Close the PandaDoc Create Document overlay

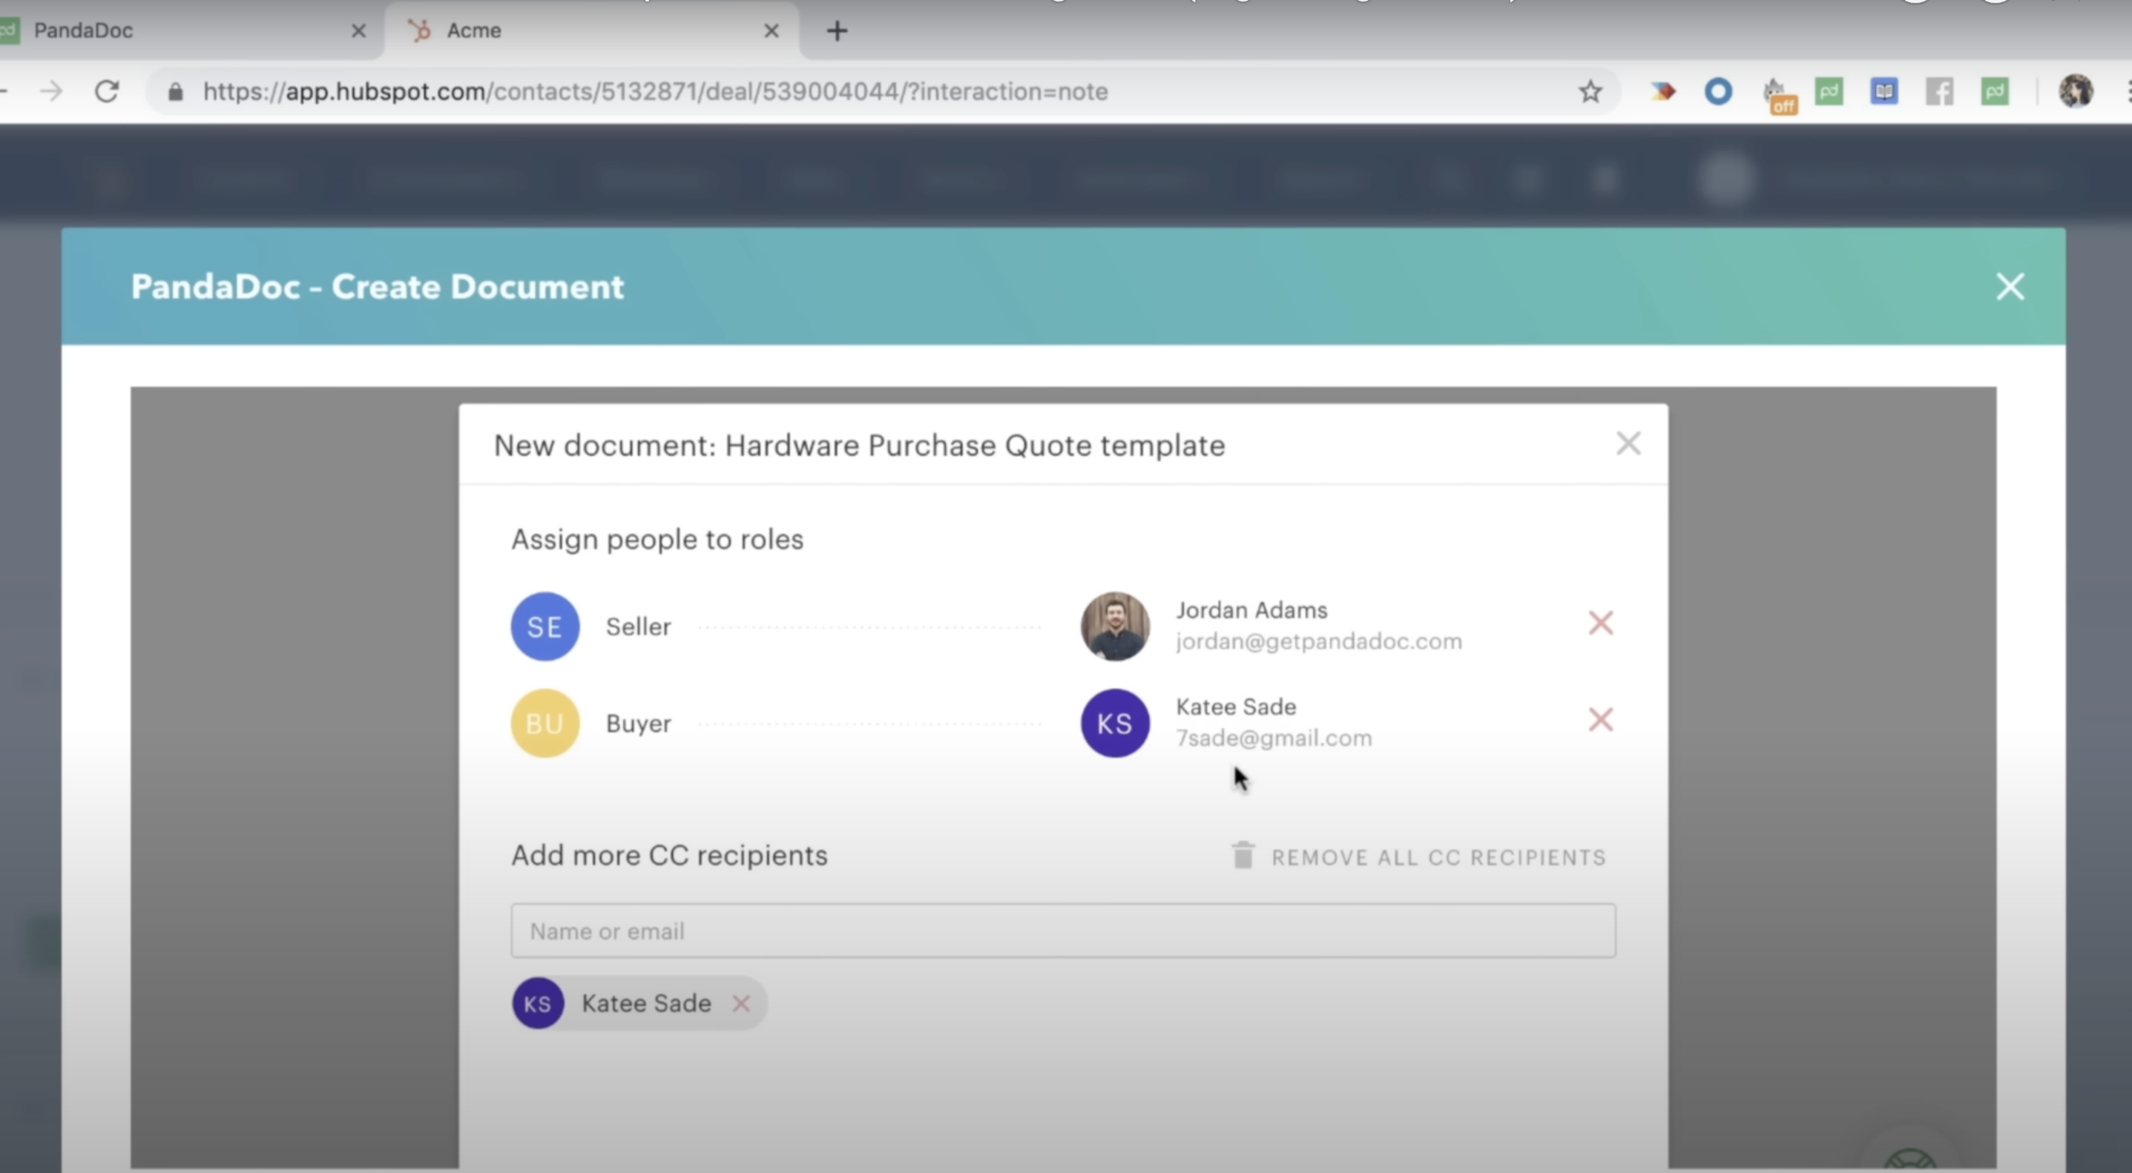pyautogui.click(x=2010, y=287)
